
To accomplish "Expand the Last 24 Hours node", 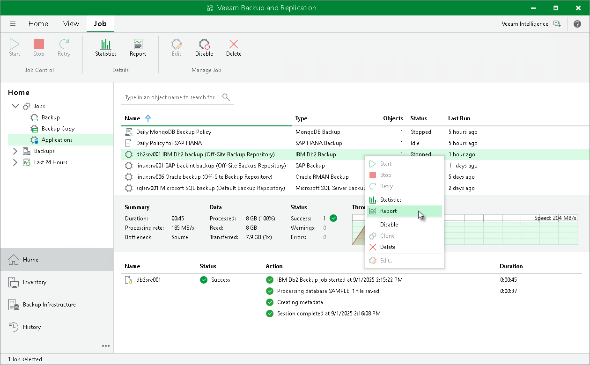I will tap(14, 162).
